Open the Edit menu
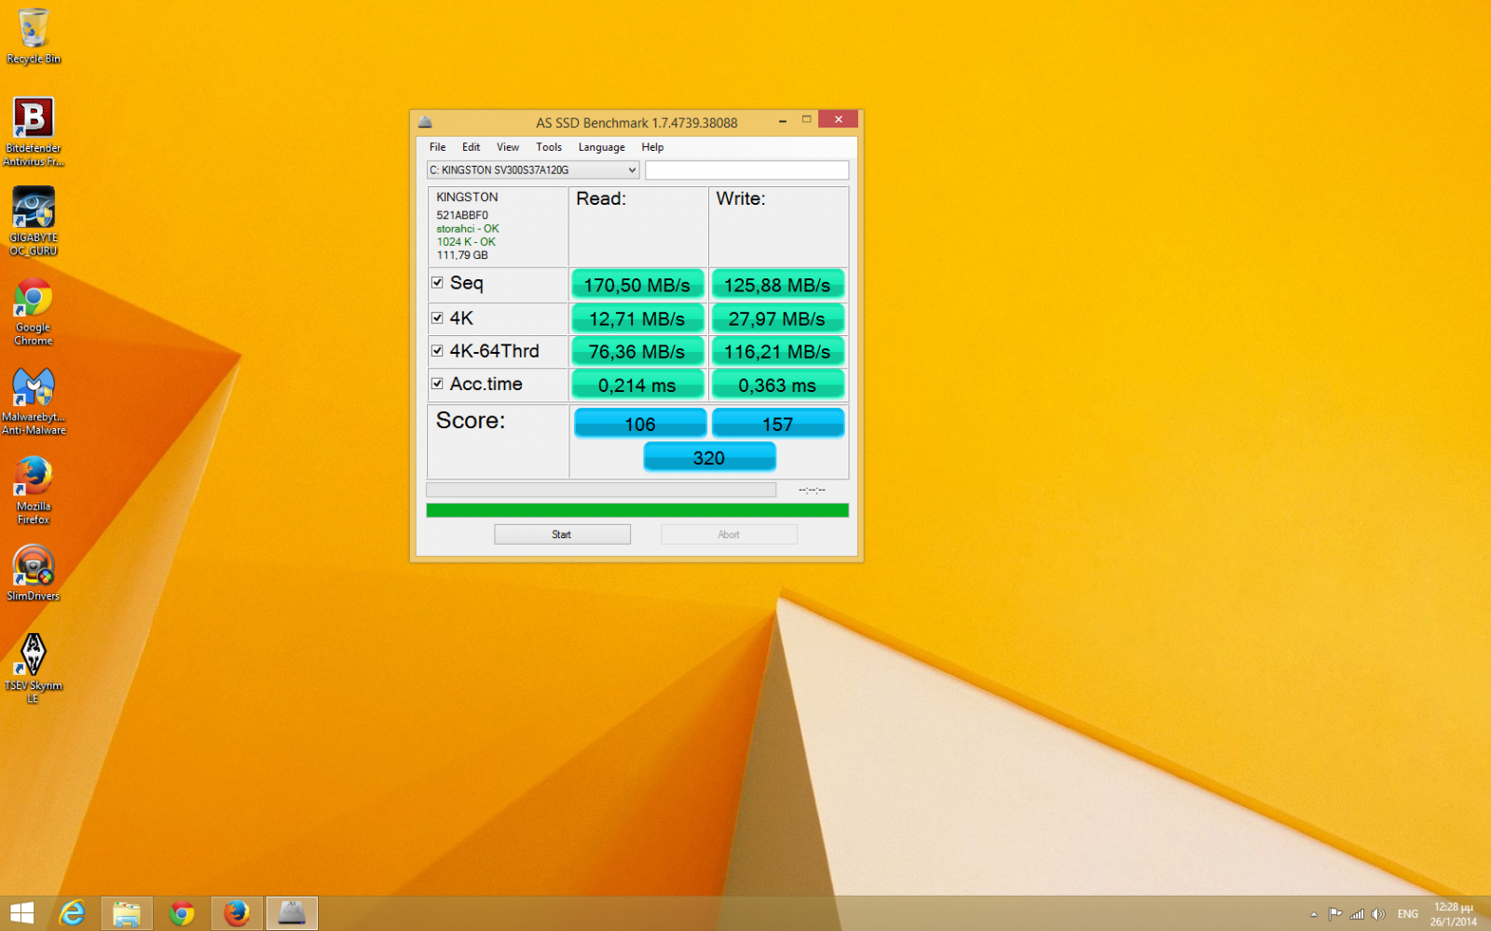 tap(471, 147)
